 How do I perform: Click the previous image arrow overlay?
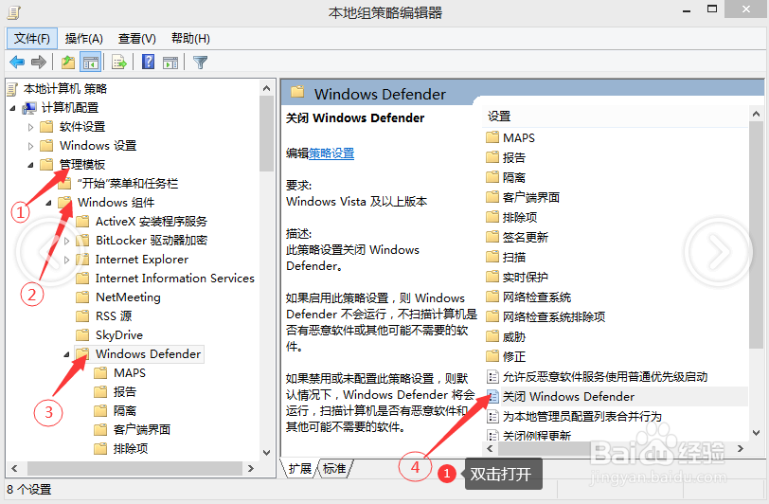click(x=48, y=252)
